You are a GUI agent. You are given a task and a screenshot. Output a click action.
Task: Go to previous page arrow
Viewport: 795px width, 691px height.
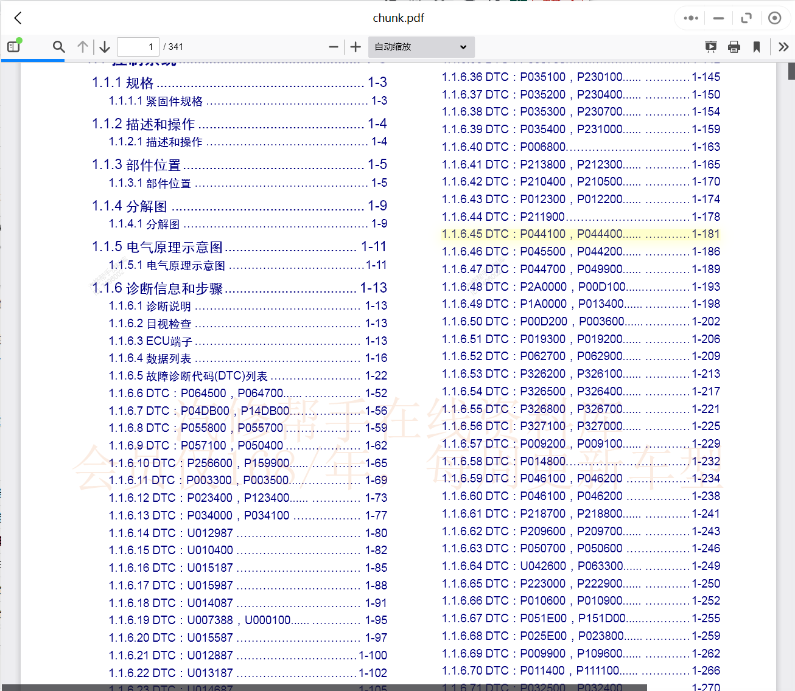[x=83, y=47]
